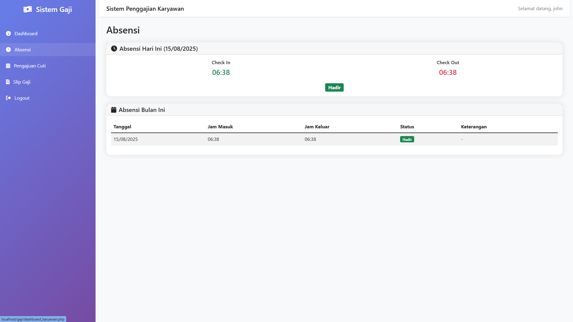Click the Slip Gaji document icon

pos(8,82)
